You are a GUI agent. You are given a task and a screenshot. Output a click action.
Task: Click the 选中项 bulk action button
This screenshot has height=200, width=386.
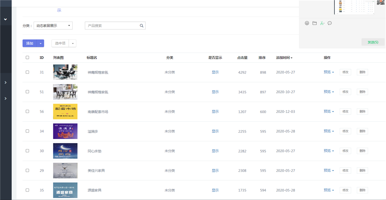[60, 44]
